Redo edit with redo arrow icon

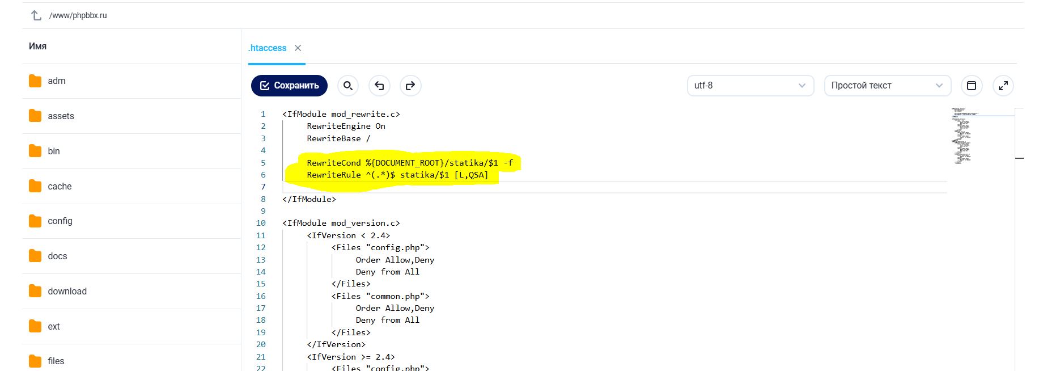pos(410,86)
